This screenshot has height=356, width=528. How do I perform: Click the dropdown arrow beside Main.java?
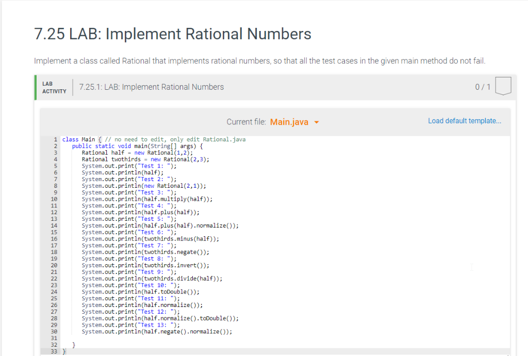317,122
